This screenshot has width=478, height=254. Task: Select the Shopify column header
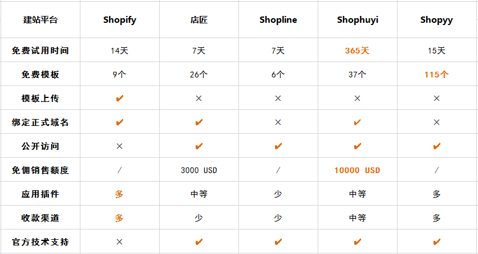(119, 20)
